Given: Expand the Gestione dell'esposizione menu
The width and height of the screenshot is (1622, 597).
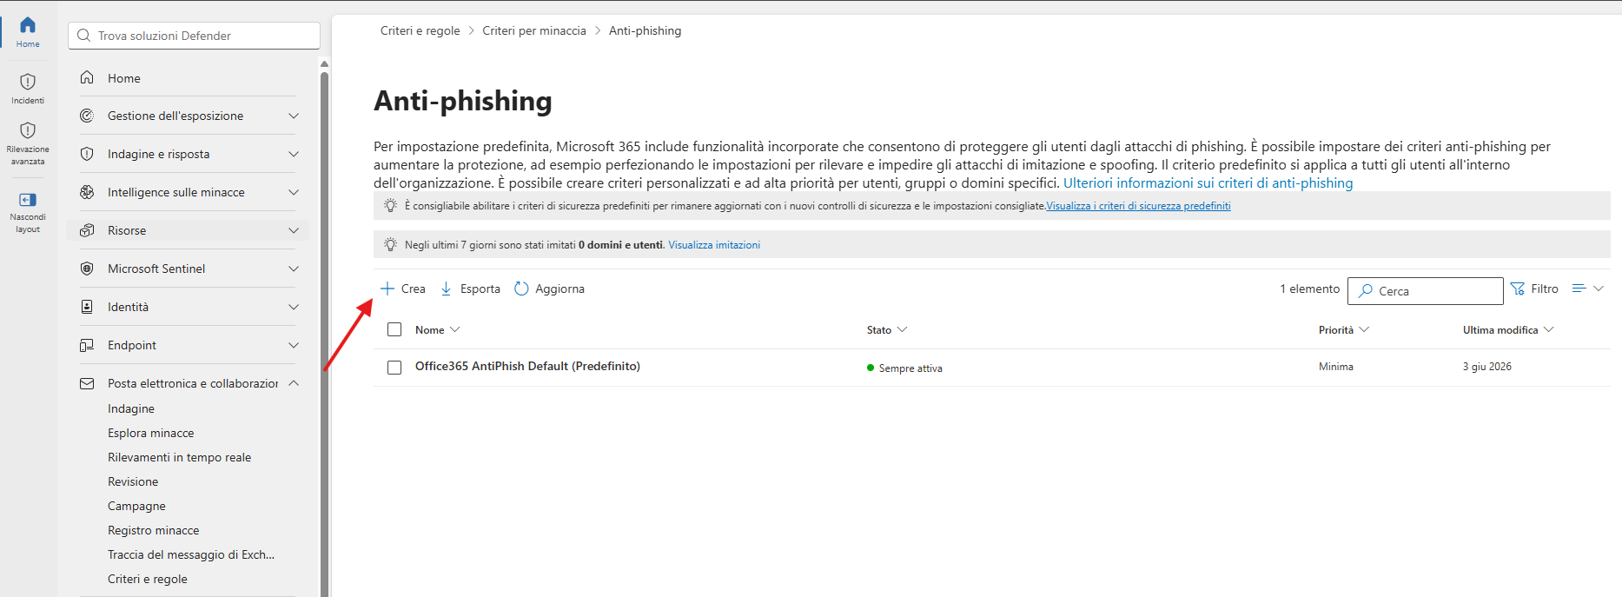Looking at the screenshot, I should coord(294,116).
